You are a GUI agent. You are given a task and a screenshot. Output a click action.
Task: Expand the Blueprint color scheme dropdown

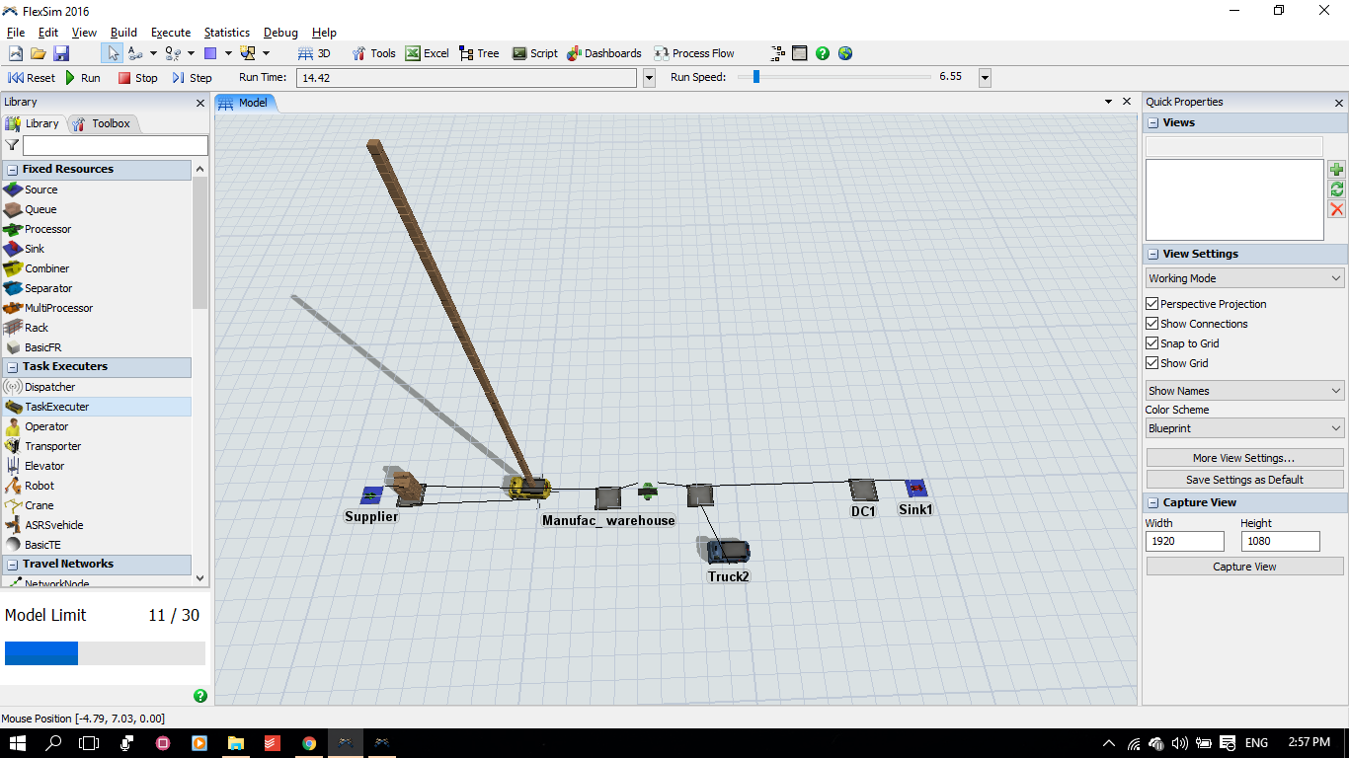1244,428
